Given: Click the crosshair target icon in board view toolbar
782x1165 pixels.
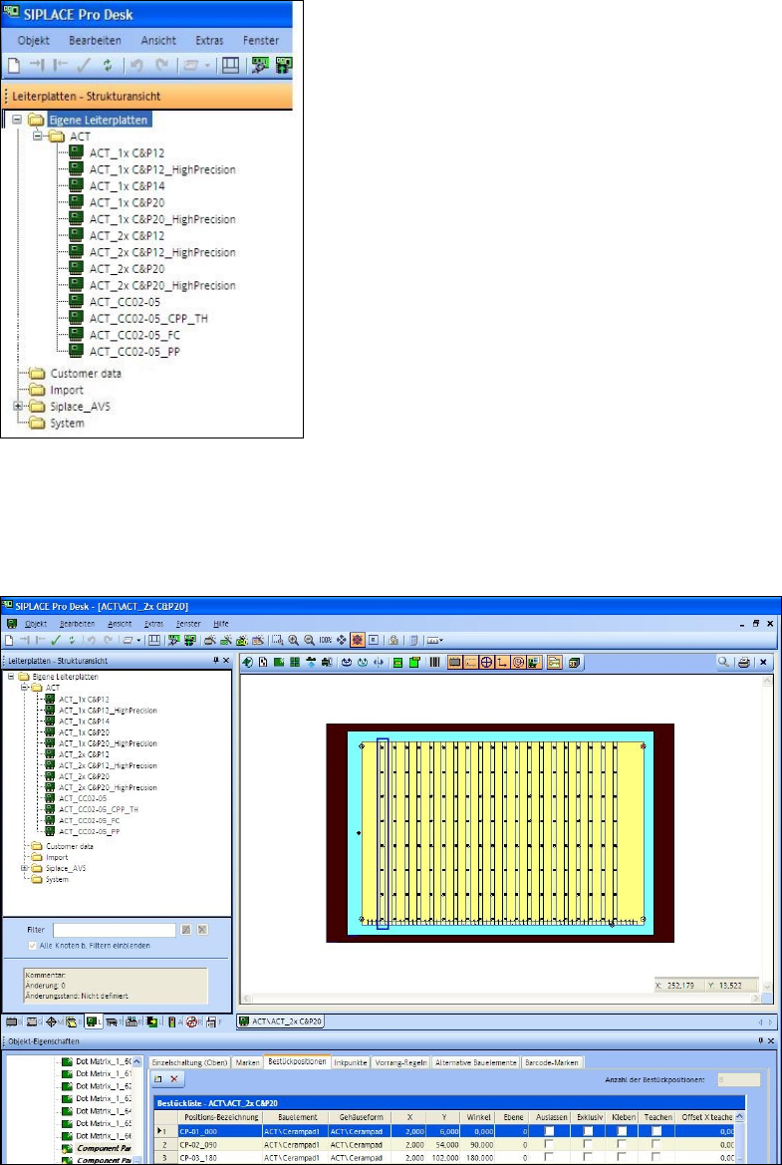Looking at the screenshot, I should tap(487, 662).
